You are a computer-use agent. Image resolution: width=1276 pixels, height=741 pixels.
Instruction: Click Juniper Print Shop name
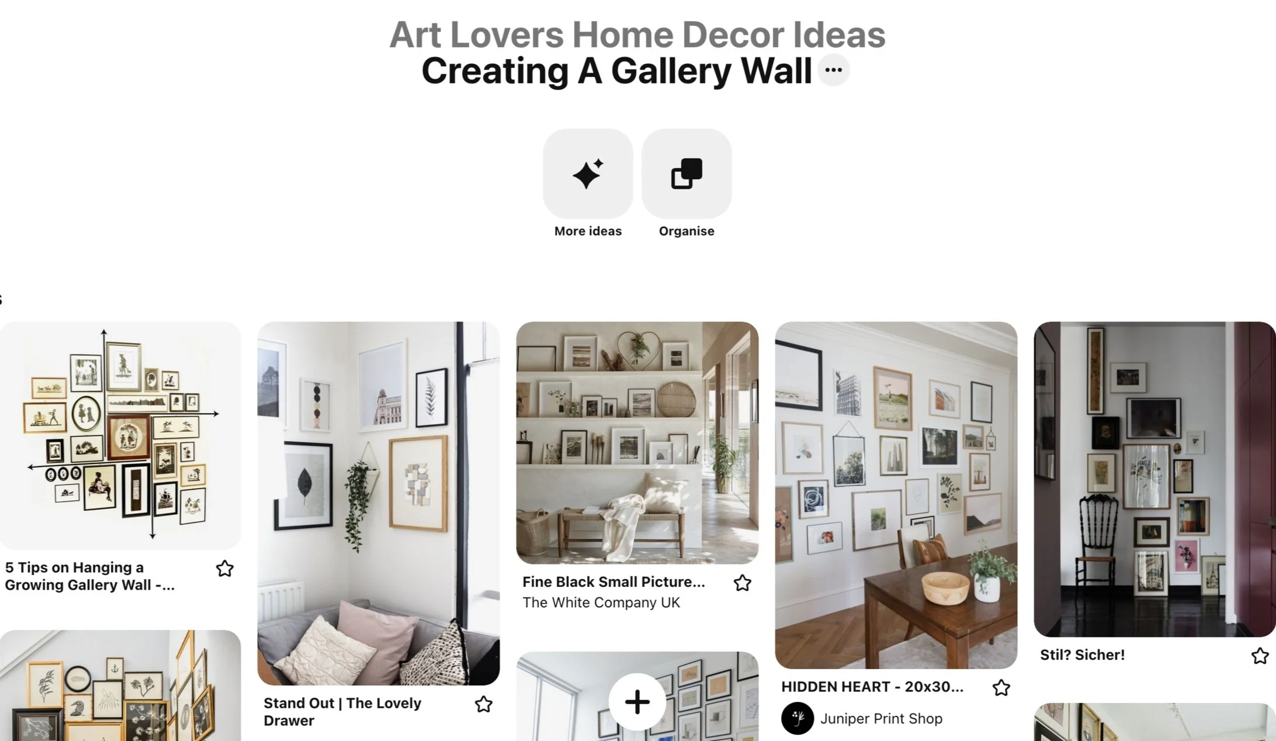881,718
